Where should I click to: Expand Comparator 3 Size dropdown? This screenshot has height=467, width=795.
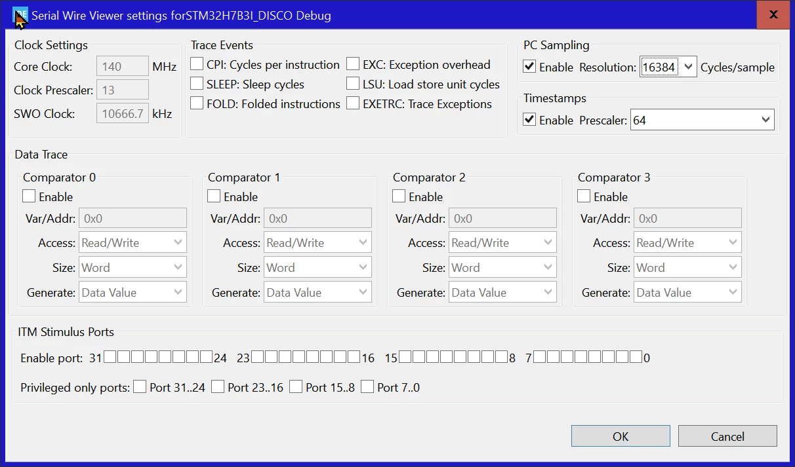point(687,267)
